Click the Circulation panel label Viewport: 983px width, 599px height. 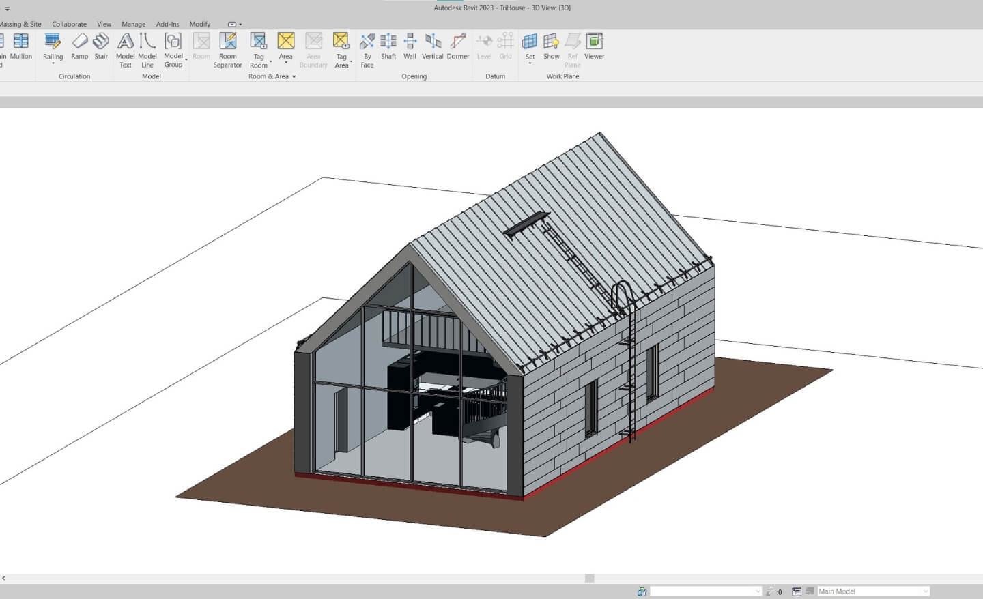[74, 76]
